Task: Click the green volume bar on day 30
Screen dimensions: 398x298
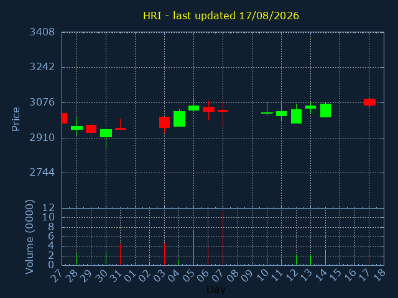Action: (106, 259)
